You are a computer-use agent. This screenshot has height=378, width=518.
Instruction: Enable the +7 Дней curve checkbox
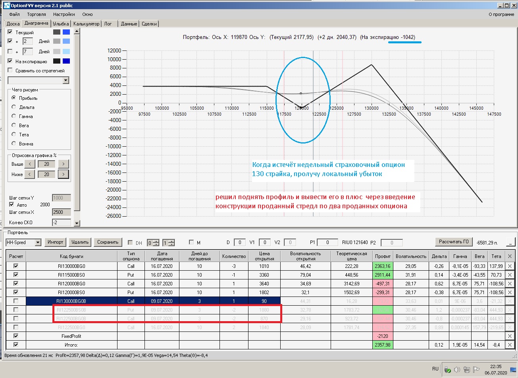pyautogui.click(x=10, y=52)
